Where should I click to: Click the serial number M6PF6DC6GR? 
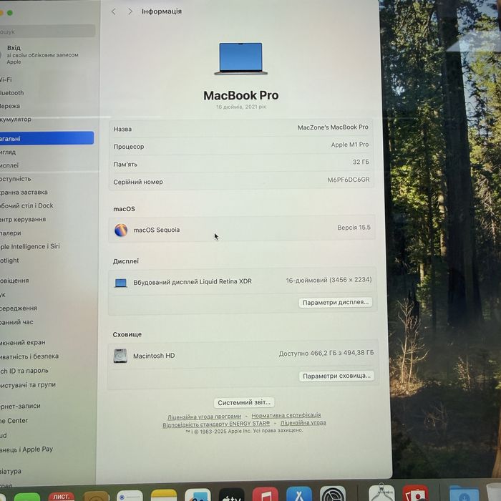[349, 180]
